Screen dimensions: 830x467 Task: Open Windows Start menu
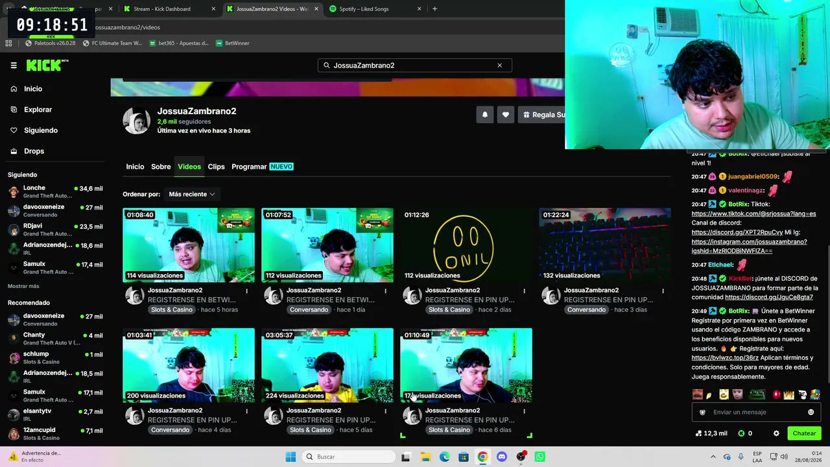(x=290, y=457)
